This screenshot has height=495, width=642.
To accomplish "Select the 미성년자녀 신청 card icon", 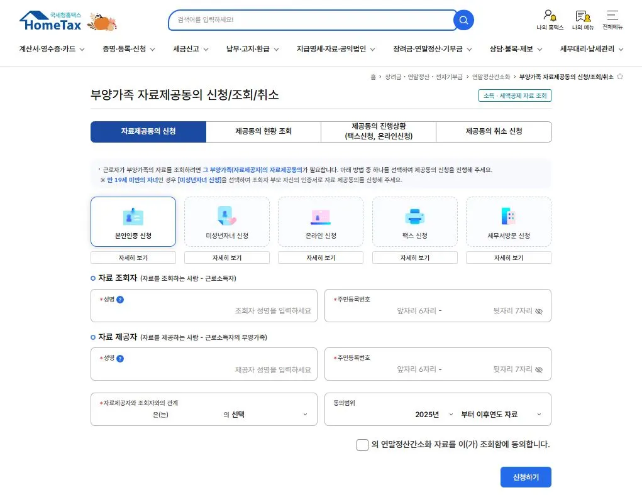I will tap(226, 217).
